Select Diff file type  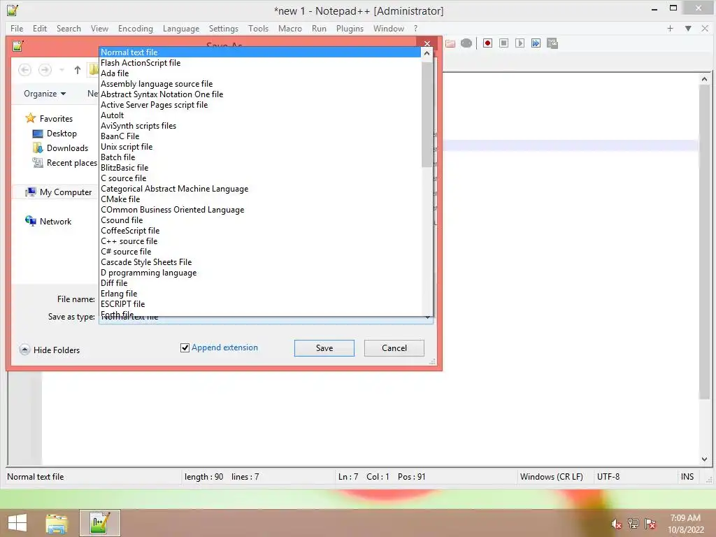(259, 283)
